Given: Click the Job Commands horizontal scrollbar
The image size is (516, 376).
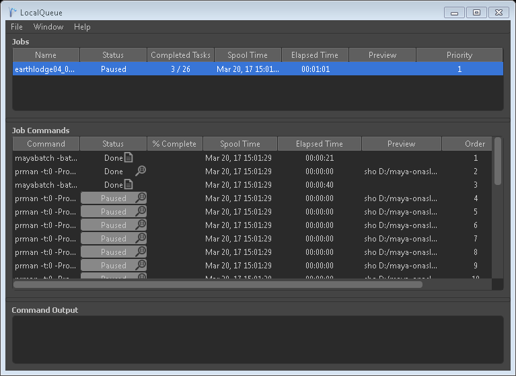Looking at the screenshot, I should 217,285.
